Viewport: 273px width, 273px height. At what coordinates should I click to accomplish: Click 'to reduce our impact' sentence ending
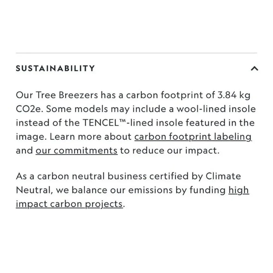[x=170, y=151]
